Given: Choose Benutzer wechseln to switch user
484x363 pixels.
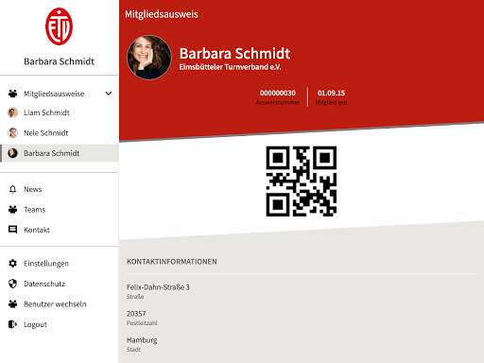Looking at the screenshot, I should [55, 304].
